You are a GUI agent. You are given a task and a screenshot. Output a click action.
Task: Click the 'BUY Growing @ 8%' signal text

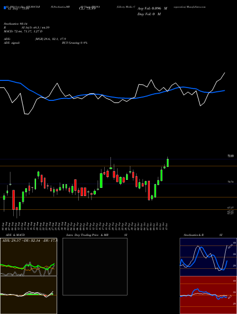point(74,43)
